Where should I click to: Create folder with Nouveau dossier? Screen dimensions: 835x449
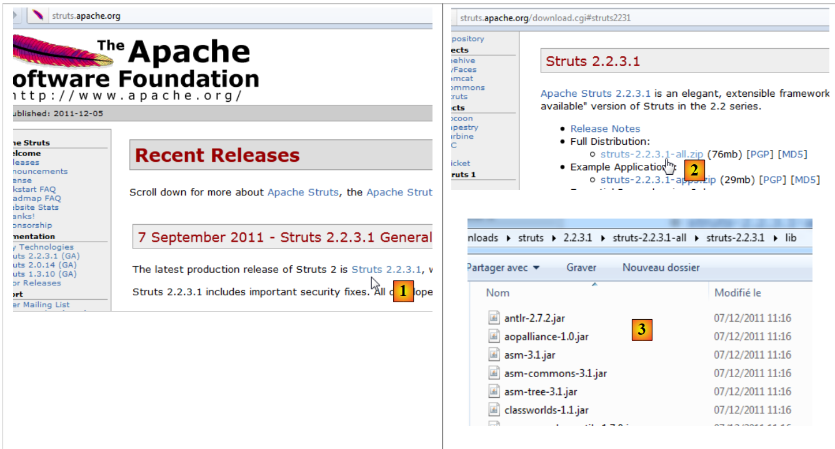(661, 267)
